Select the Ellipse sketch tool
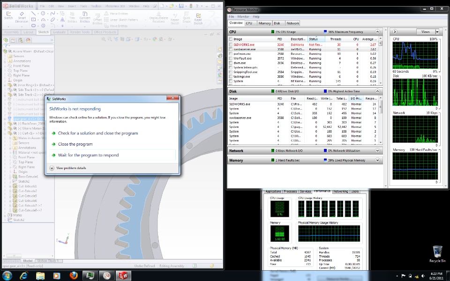 tap(52, 20)
